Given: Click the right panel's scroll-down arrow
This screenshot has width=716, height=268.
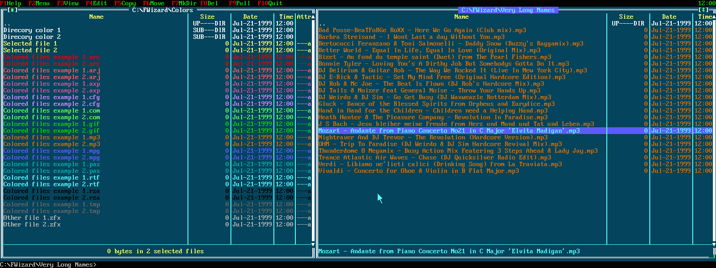Looking at the screenshot, I should [714, 245].
